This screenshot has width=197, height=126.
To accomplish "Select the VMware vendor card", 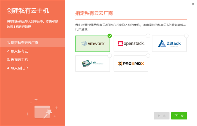I will 93,44.
